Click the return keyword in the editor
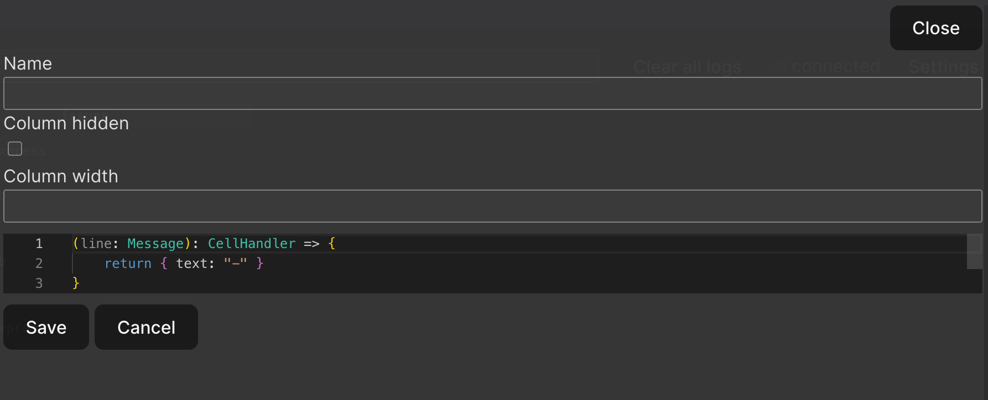988x400 pixels. [128, 264]
